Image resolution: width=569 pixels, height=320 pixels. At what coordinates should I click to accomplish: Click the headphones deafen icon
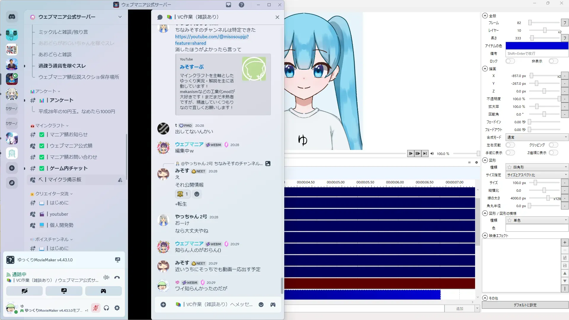(x=106, y=308)
